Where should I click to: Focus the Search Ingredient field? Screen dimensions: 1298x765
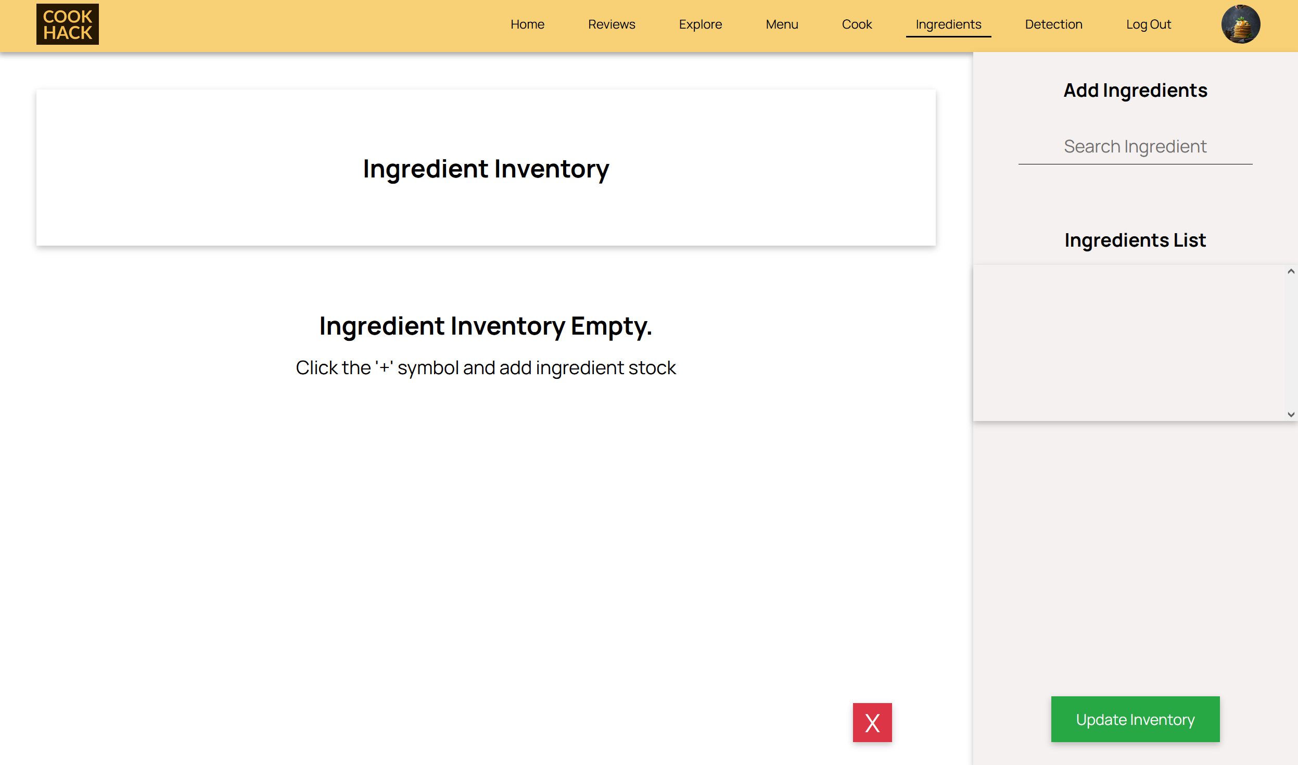1135,147
